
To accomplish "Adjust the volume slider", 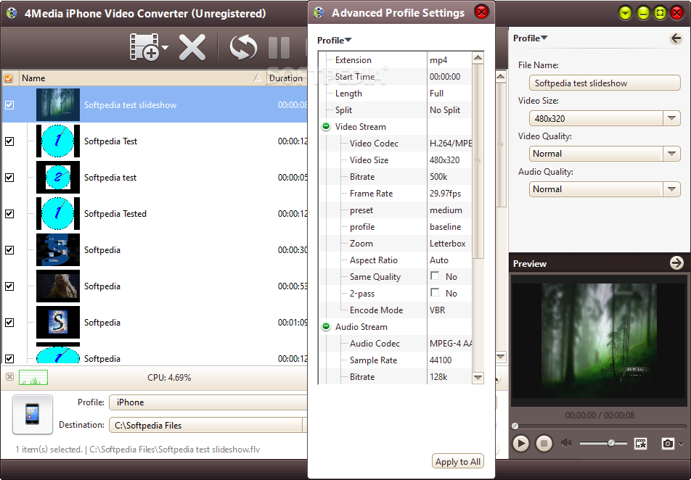I will click(x=612, y=443).
